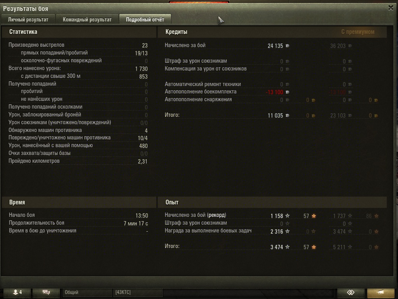Click assisted damage value 480
The image size is (398, 299).
pos(143,146)
